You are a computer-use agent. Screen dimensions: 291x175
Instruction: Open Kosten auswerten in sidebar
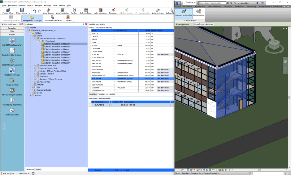point(12,112)
